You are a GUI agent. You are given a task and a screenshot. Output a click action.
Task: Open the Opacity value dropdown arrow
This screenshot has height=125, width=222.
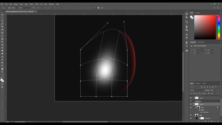pos(215,90)
